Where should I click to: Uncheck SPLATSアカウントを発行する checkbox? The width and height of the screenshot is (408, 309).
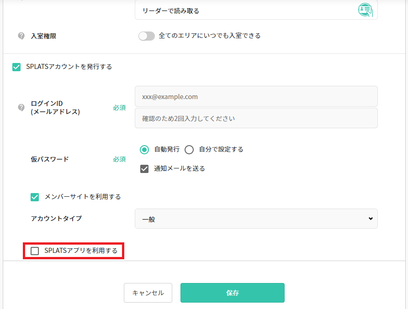pyautogui.click(x=16, y=66)
